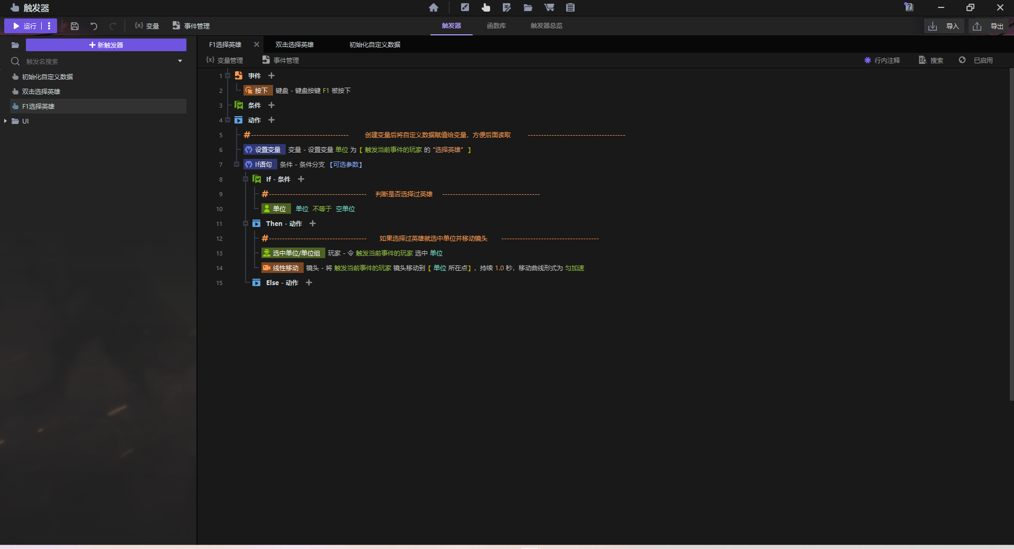The image size is (1014, 549).
Task: Open run options with the three-dot icon
Action: point(49,26)
